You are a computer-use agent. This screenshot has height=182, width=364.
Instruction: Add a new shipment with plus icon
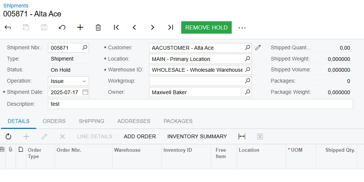(80, 27)
